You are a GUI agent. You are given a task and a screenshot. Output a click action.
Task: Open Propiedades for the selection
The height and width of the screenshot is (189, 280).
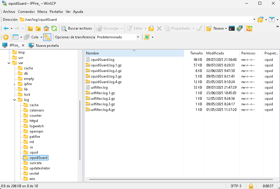point(178,28)
